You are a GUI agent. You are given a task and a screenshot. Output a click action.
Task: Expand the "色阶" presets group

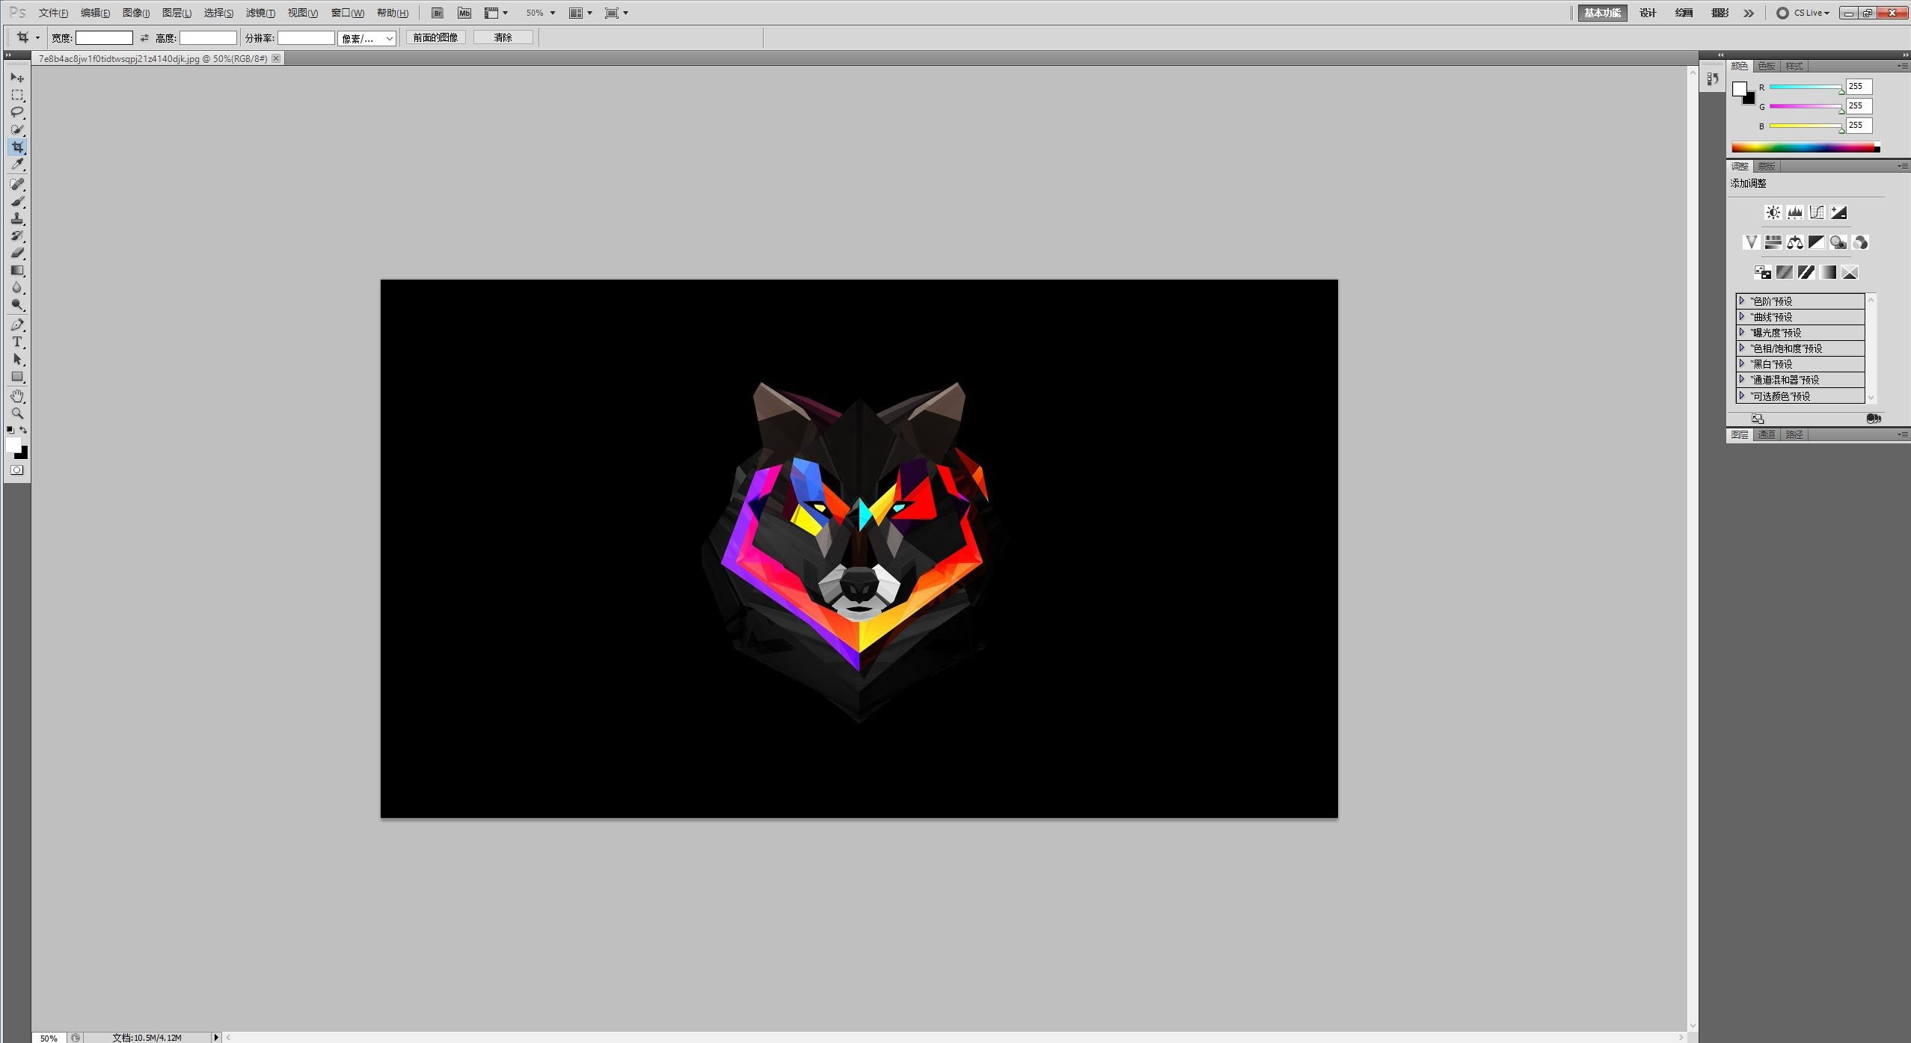(x=1742, y=301)
